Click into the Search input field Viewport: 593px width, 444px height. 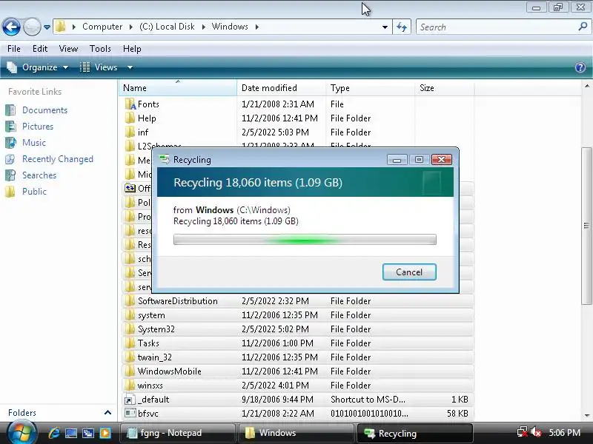[x=497, y=27]
